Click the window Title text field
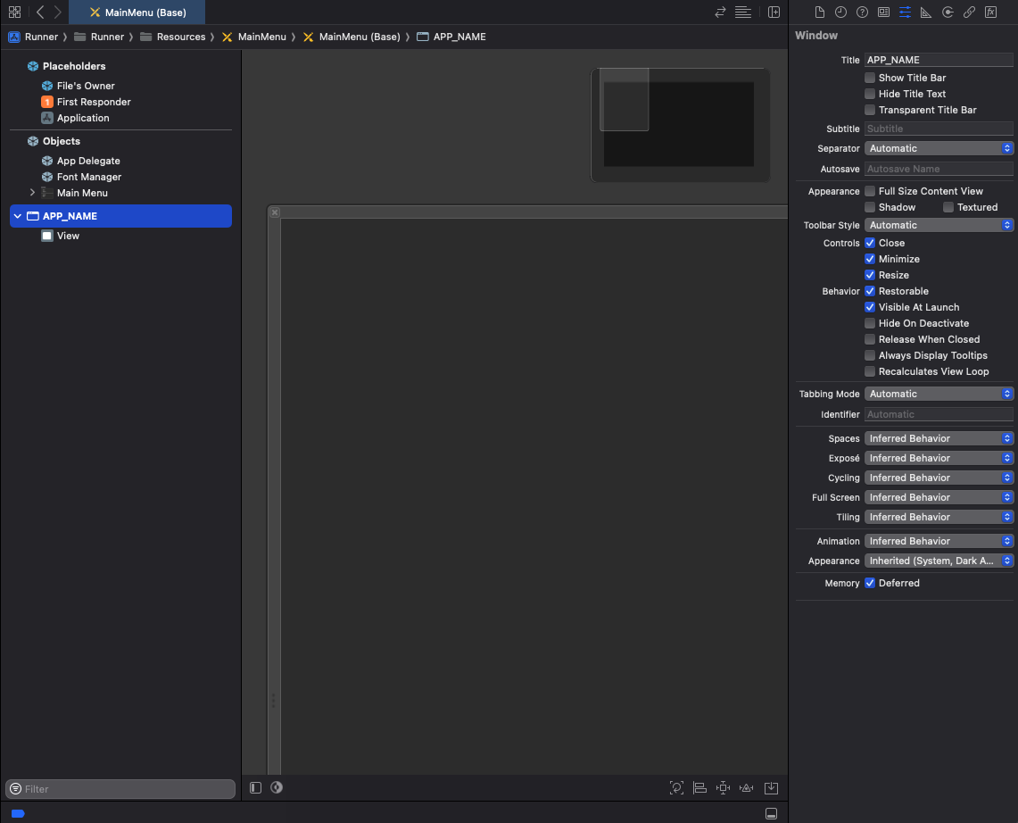This screenshot has height=823, width=1018. point(938,60)
